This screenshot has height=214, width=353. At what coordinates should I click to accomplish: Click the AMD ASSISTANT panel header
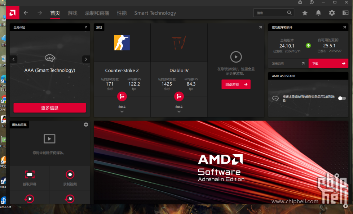(x=308, y=76)
